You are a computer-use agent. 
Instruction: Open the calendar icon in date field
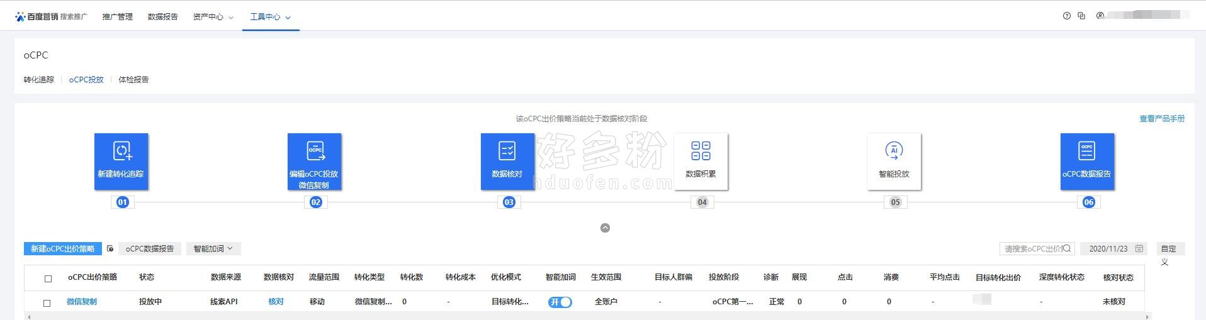tap(1139, 249)
